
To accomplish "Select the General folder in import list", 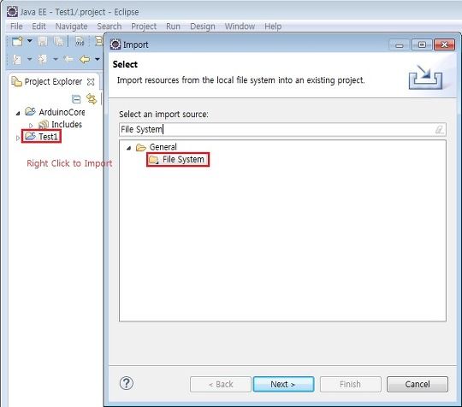I will point(157,147).
